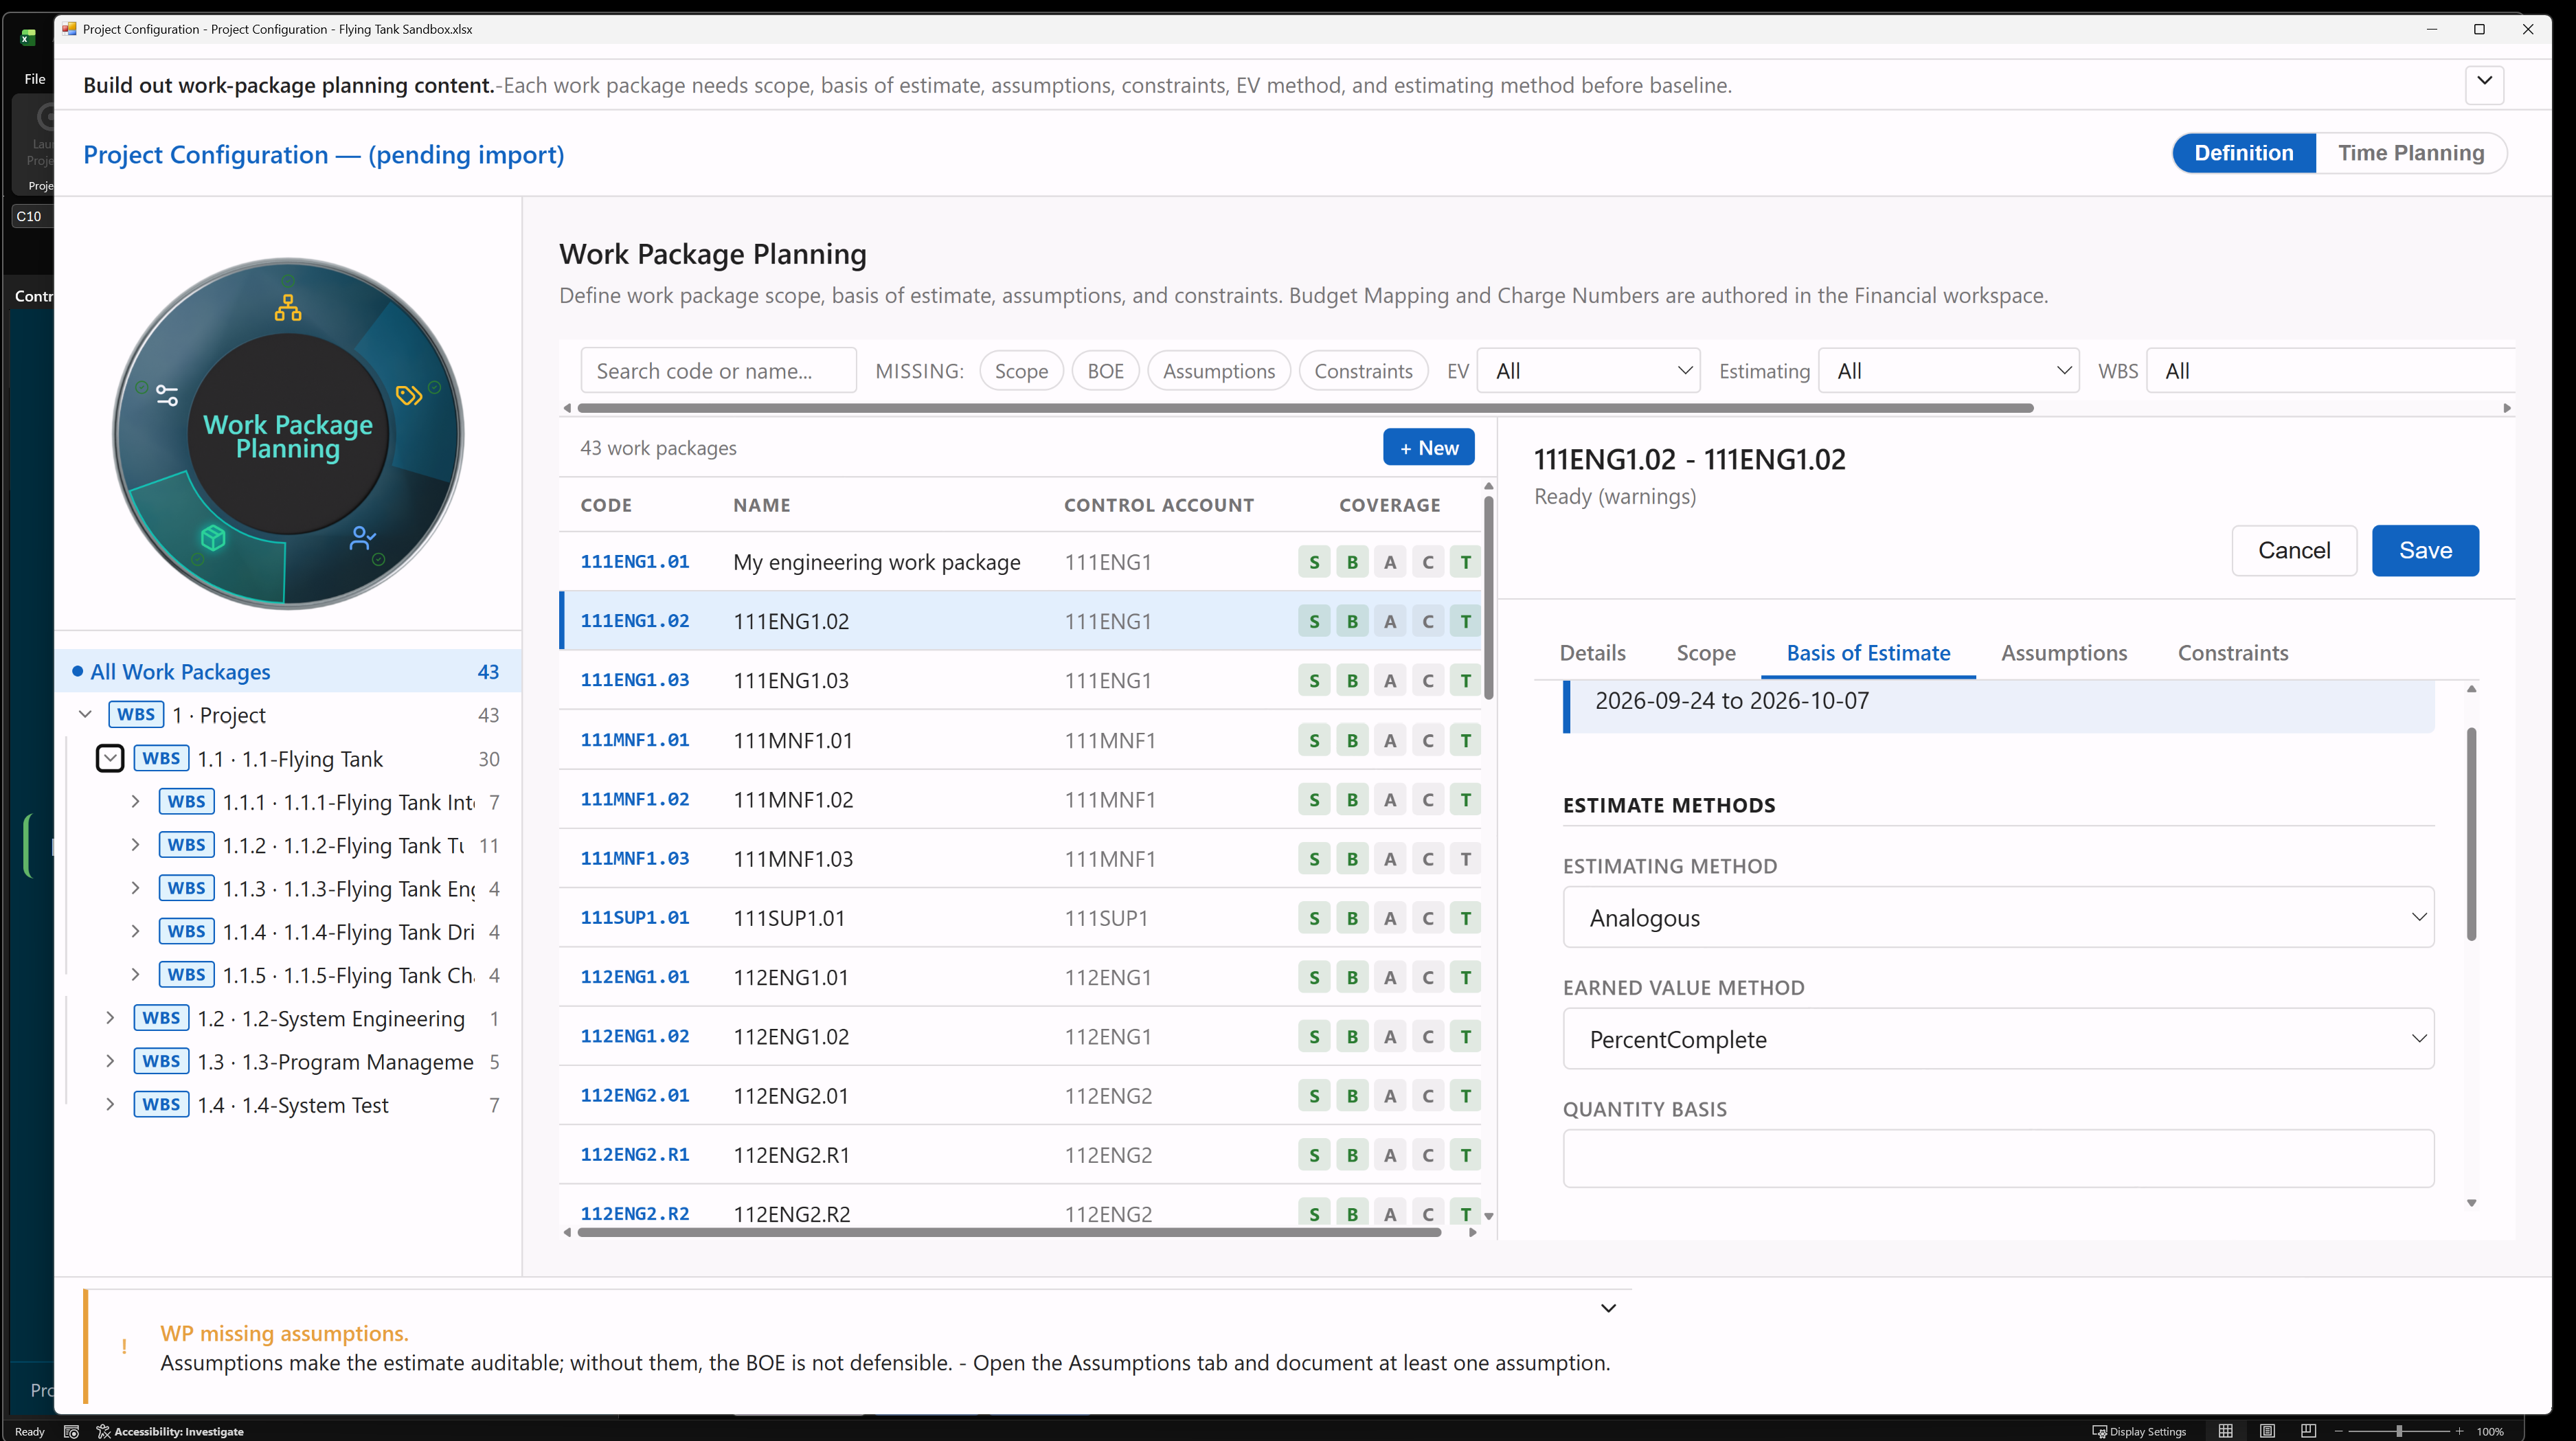Open the EV filter dropdown
This screenshot has width=2576, height=1441.
pyautogui.click(x=1588, y=371)
